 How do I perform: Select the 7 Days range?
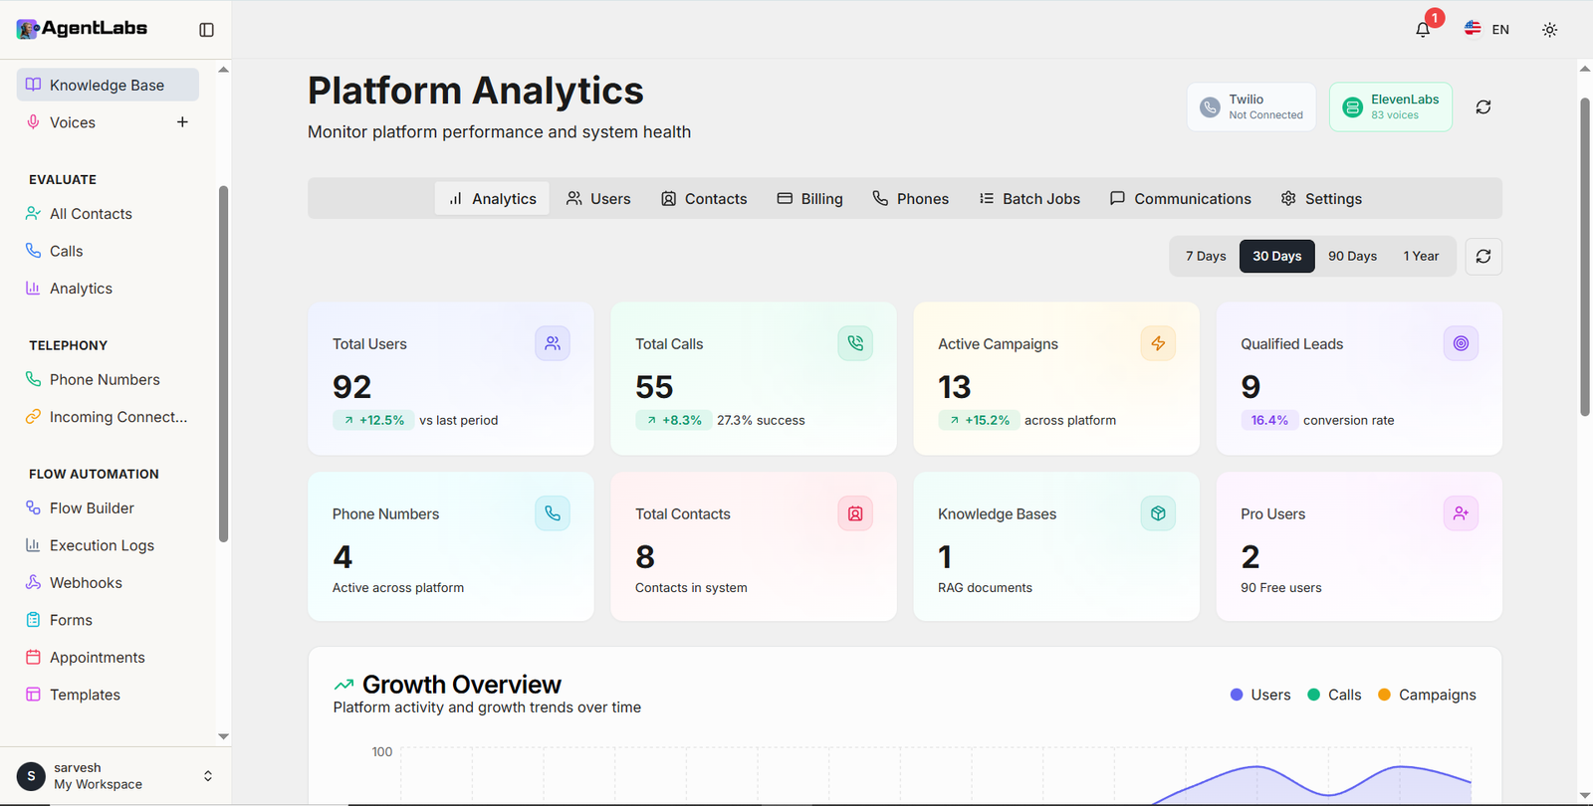[1206, 256]
